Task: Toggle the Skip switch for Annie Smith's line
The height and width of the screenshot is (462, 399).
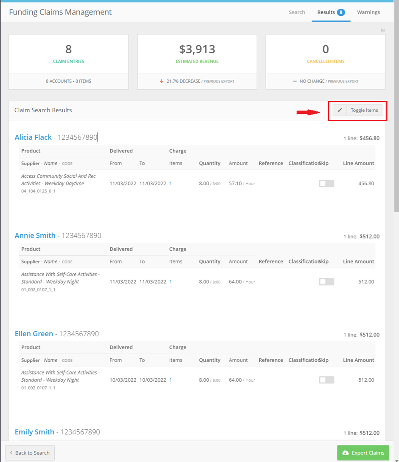Action: (326, 282)
